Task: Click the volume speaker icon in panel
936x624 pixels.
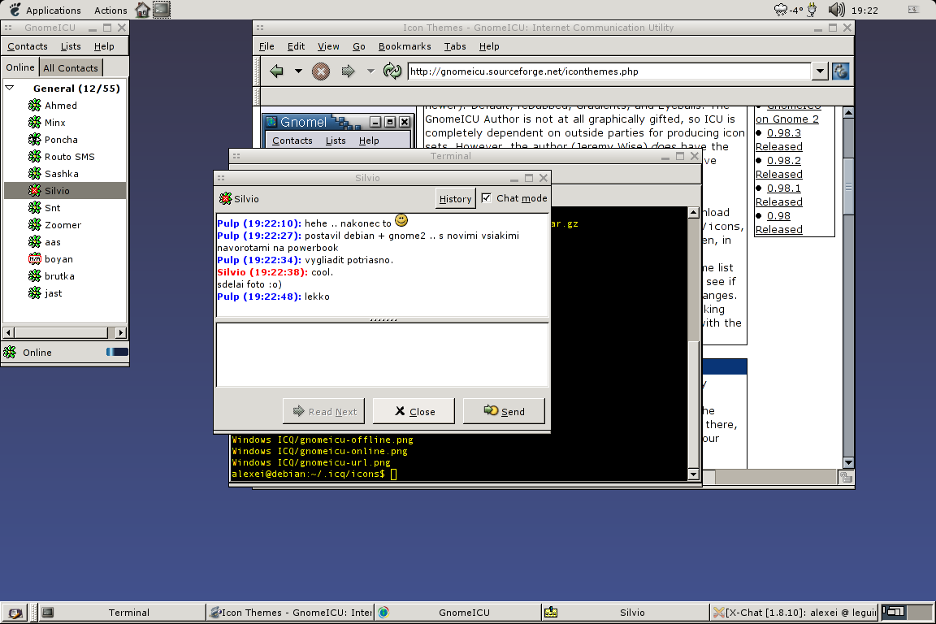Action: click(836, 10)
